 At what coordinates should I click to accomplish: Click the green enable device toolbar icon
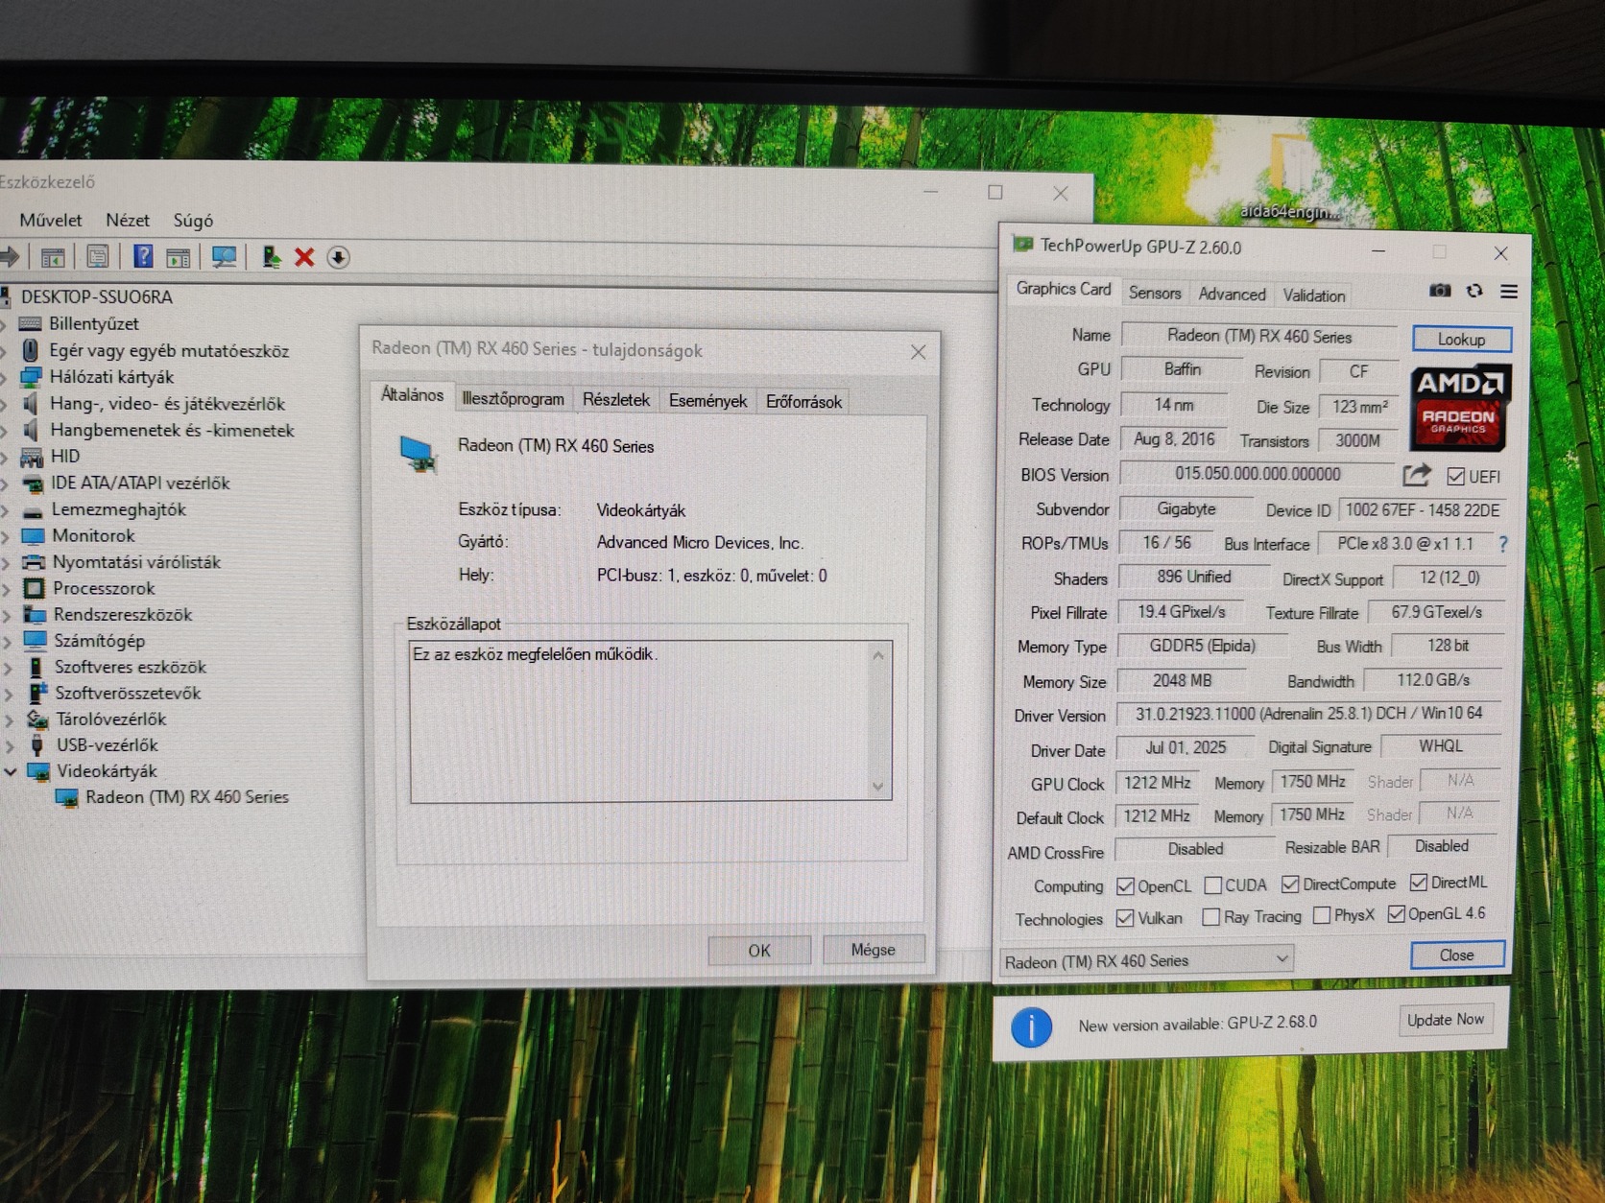point(272,257)
